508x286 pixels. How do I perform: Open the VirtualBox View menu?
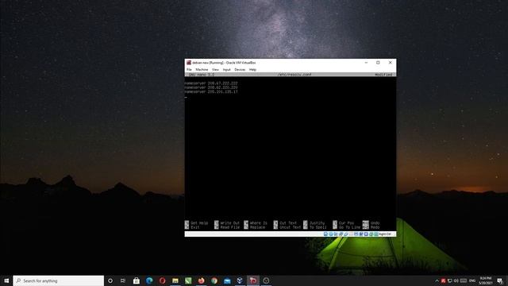tap(215, 70)
